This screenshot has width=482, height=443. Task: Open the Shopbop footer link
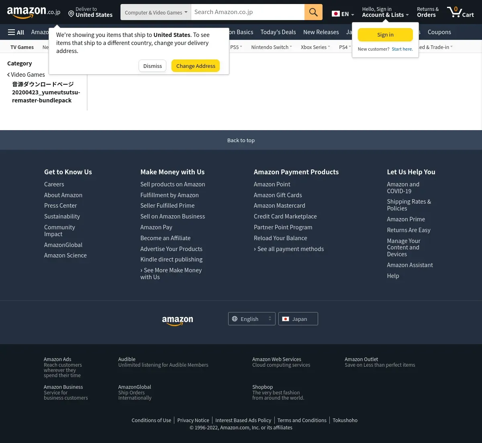[x=263, y=387]
